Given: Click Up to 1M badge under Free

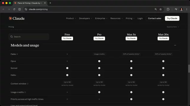Looking at the screenshot, I should click(x=67, y=82).
